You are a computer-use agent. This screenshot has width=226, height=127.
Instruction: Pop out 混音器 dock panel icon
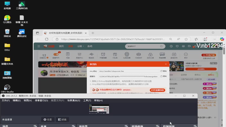pyautogui.click(x=126, y=126)
